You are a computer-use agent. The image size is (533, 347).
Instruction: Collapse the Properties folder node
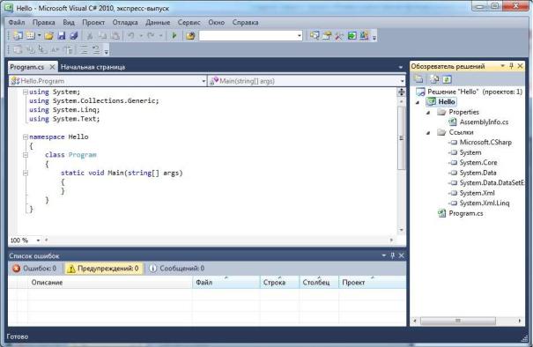pyautogui.click(x=428, y=113)
